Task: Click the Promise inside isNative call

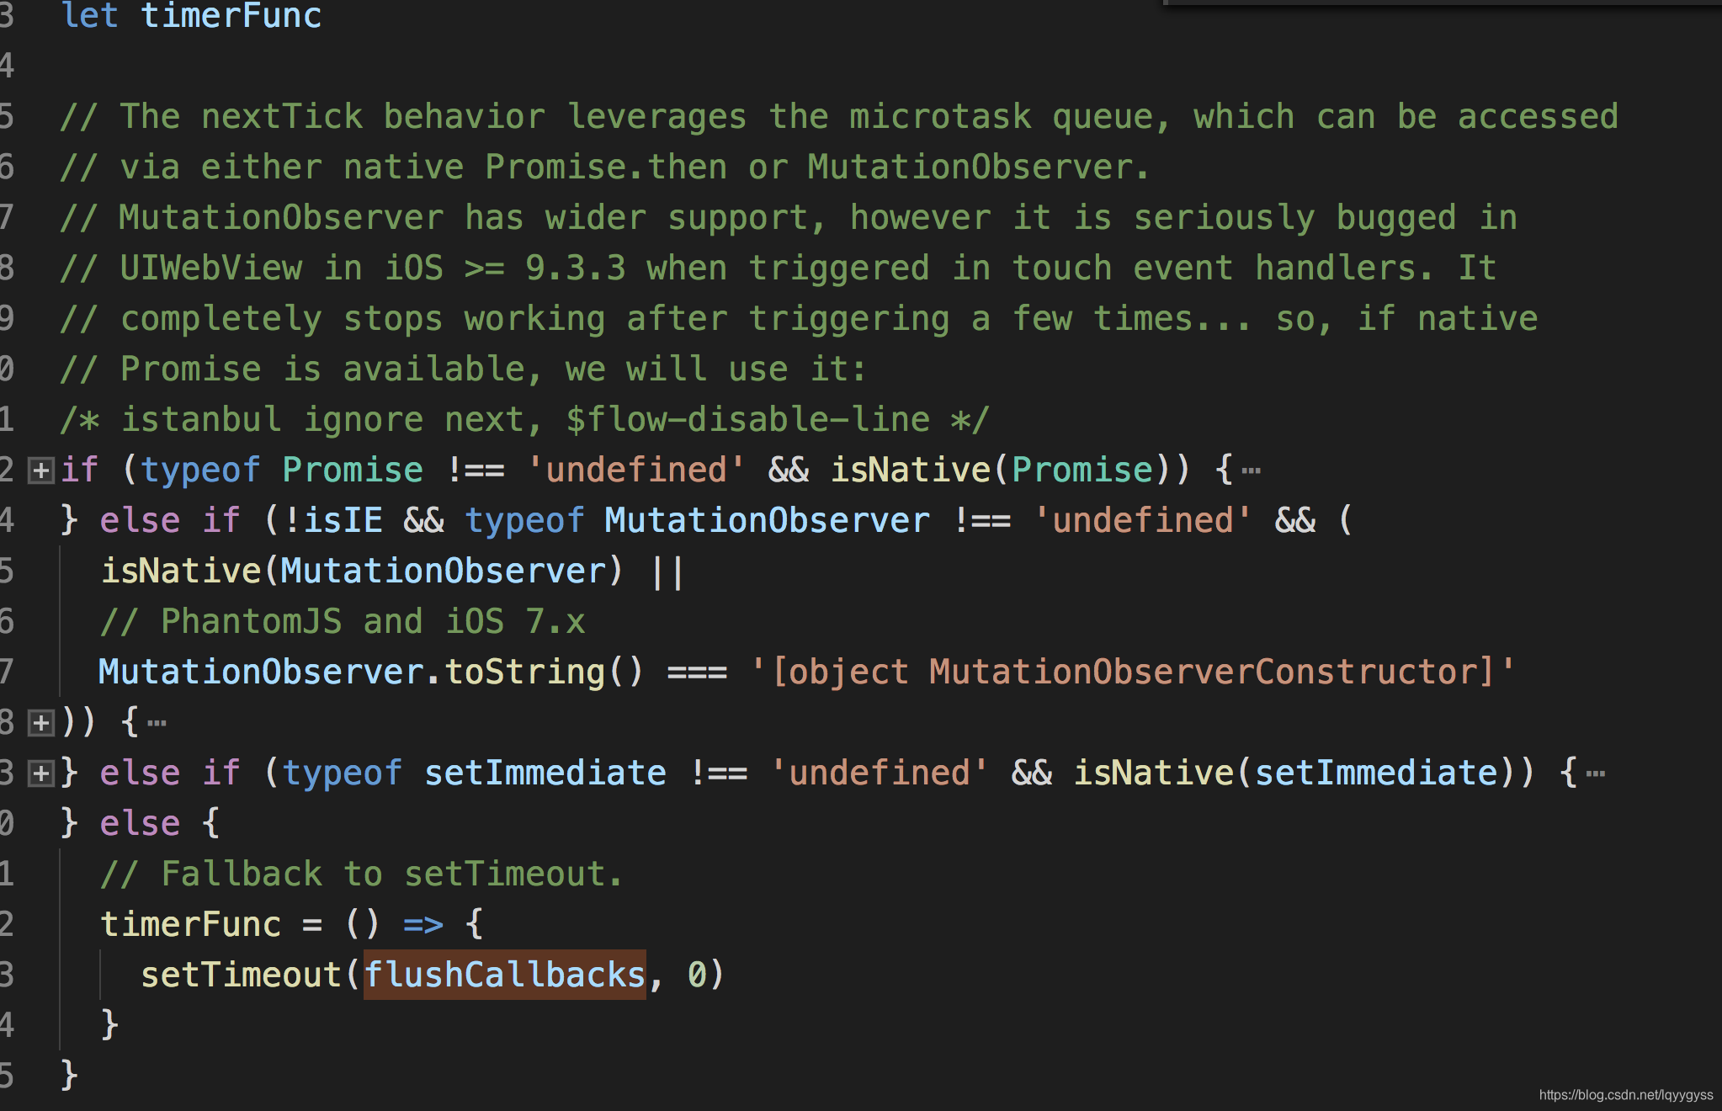Action: click(1082, 470)
